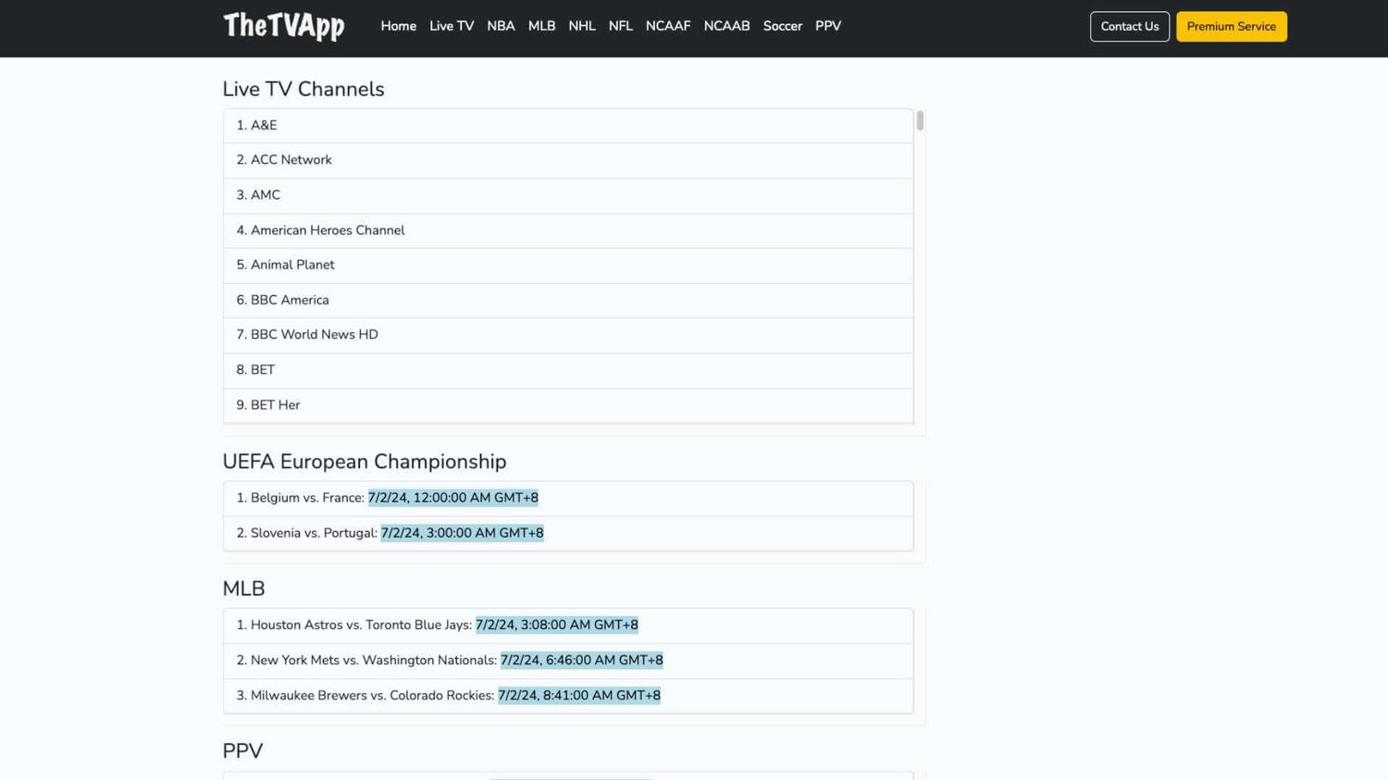Open Milwaukee Brewers vs. Colorado Rockies game
This screenshot has height=780, width=1388.
click(568, 696)
